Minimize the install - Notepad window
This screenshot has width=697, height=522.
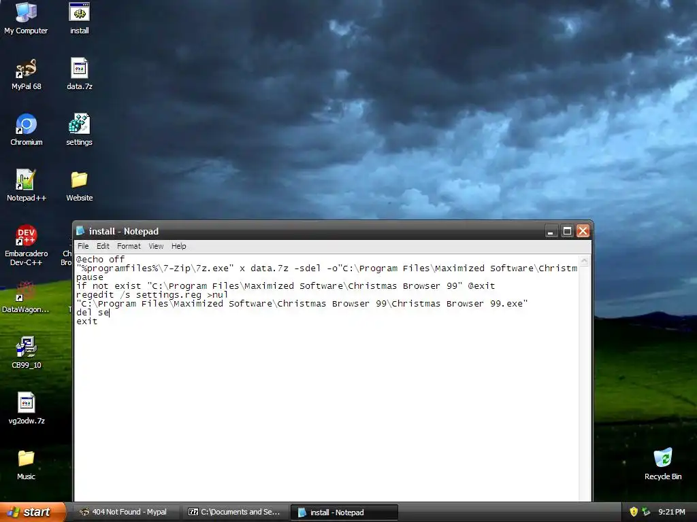[551, 231]
